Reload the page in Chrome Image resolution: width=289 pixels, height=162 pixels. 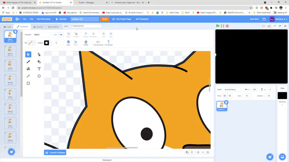pos(13,8)
